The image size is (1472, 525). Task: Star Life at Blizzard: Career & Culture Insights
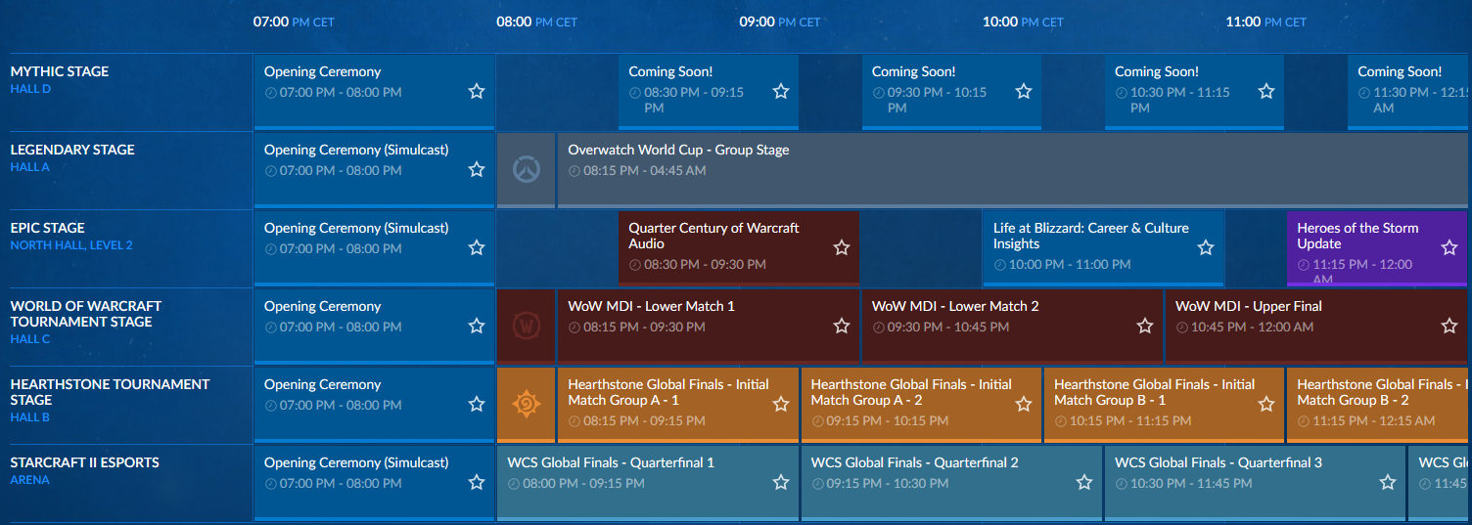1206,248
